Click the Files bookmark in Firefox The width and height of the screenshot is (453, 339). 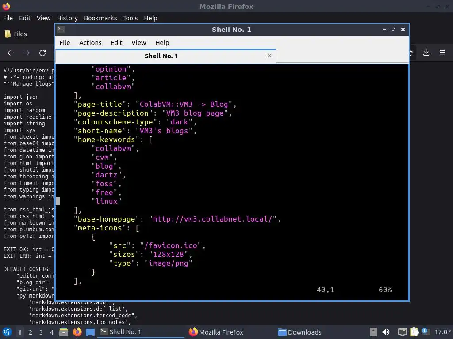coord(16,34)
